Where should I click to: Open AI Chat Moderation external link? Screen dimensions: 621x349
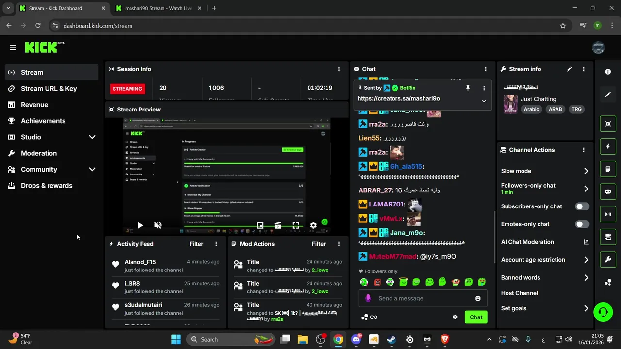586,242
